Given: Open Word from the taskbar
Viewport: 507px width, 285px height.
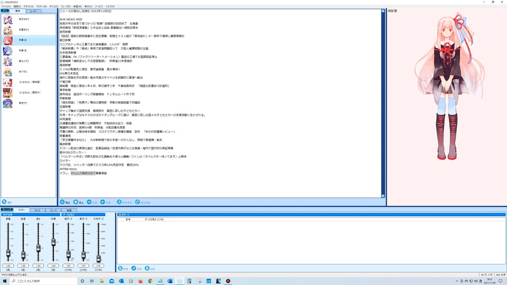Looking at the screenshot, I should tap(170, 281).
